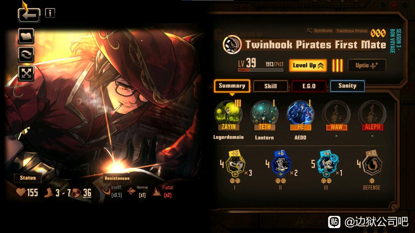Viewport: 415px width, 233px height.
Task: Select the cyan Skill III icon
Action: 326,165
